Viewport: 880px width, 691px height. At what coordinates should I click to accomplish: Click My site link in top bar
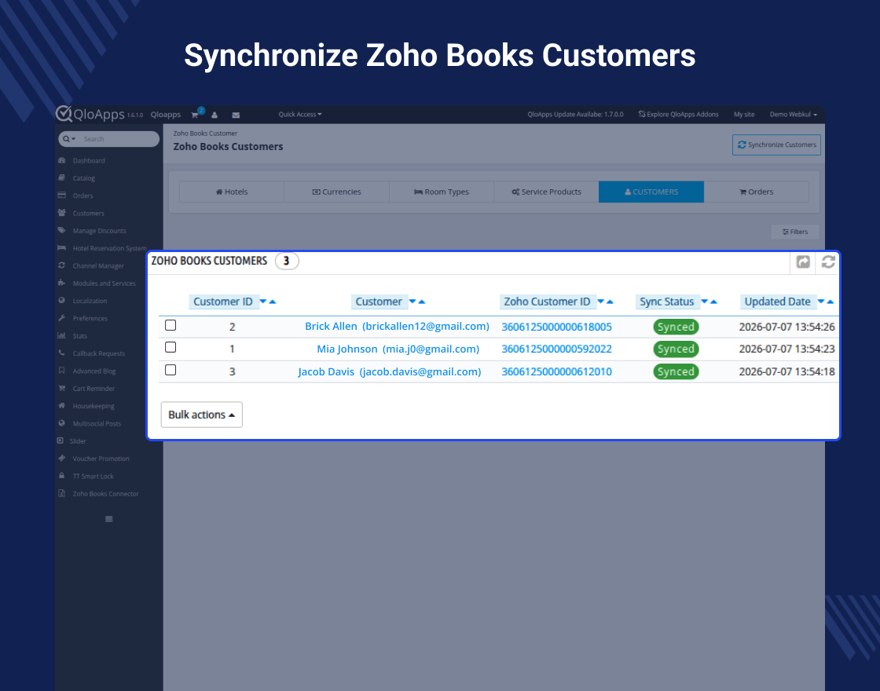pos(744,115)
